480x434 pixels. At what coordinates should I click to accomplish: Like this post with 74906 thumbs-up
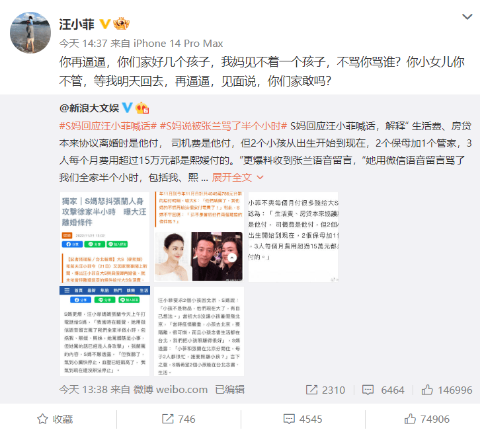(x=426, y=419)
